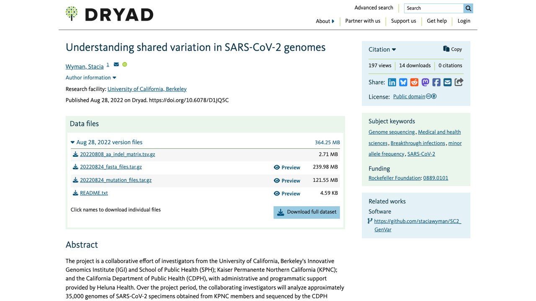Click the download icon beside 20220824_fasta_files.tar.gz
Image resolution: width=536 pixels, height=301 pixels.
75,167
